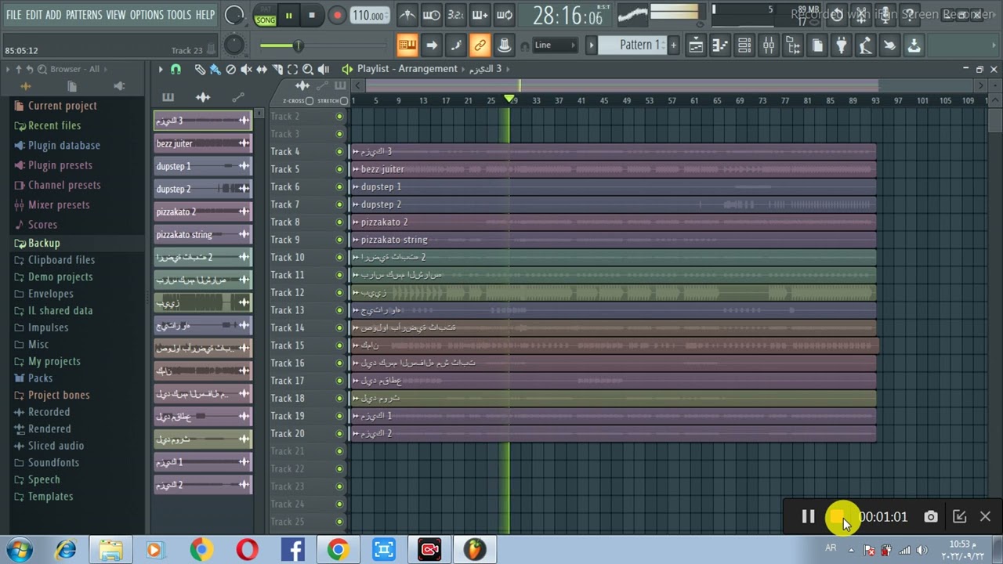Viewport: 1003px width, 564px height.
Task: Toggle the playlist magnet snap button
Action: tap(176, 69)
